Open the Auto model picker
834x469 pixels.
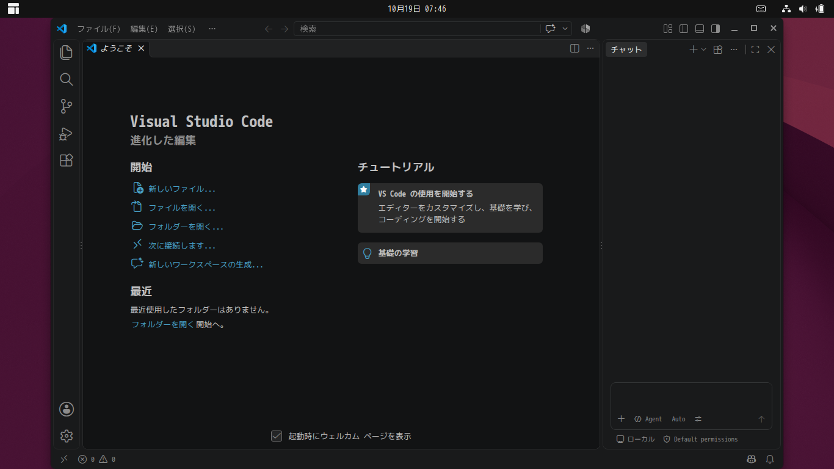[x=679, y=419]
